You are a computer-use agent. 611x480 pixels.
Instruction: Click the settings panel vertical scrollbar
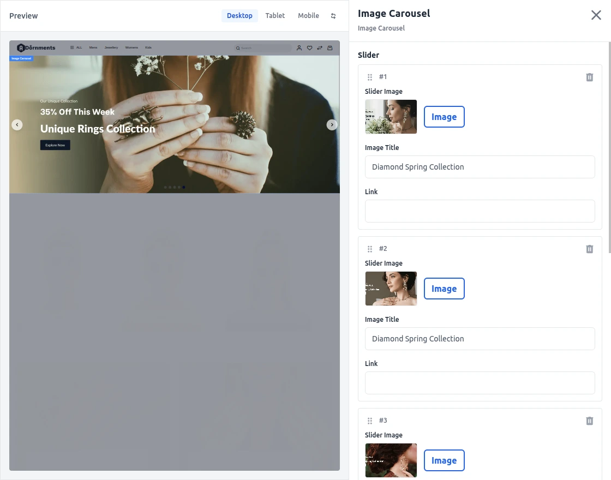point(610,147)
